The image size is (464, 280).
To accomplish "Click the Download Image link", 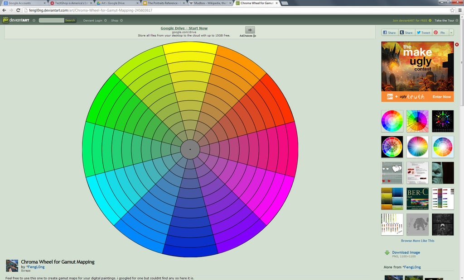I will click(406, 252).
